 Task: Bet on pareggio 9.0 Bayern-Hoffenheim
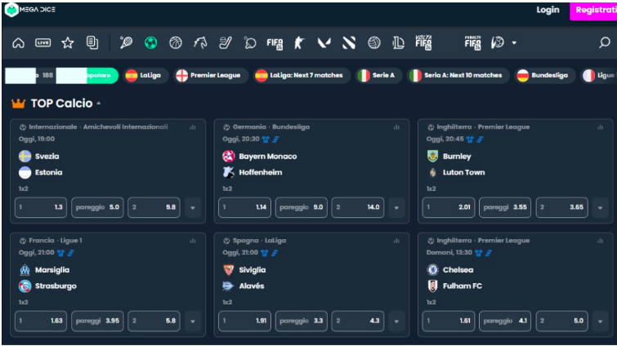pos(301,207)
